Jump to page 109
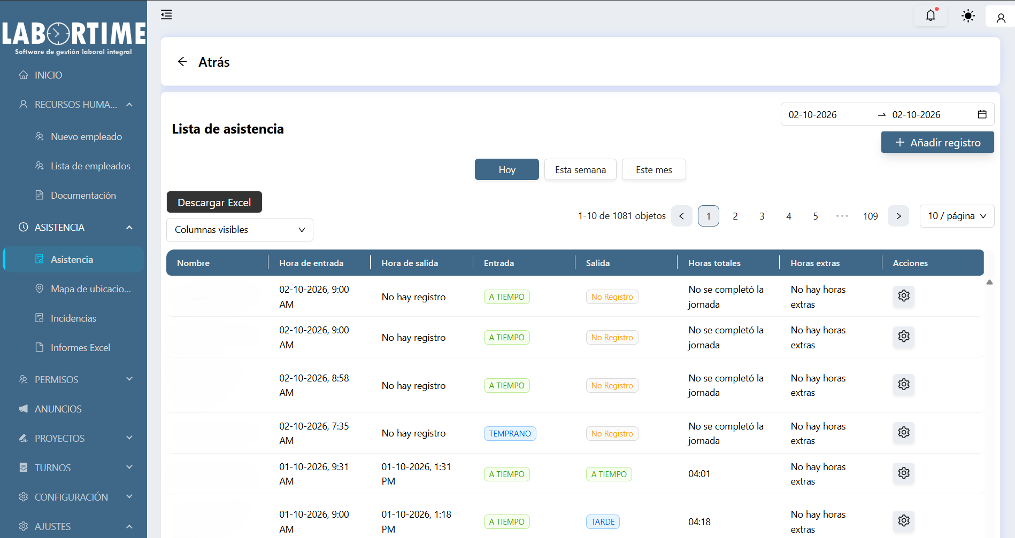This screenshot has width=1015, height=538. coord(870,216)
